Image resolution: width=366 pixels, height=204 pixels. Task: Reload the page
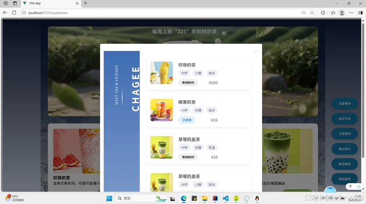tap(14, 13)
